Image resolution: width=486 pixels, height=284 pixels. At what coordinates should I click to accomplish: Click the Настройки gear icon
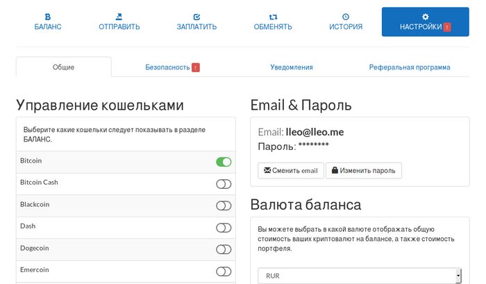425,17
